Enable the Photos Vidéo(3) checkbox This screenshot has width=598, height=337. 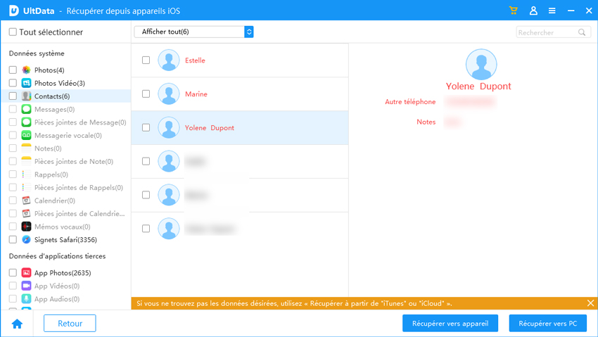click(13, 83)
